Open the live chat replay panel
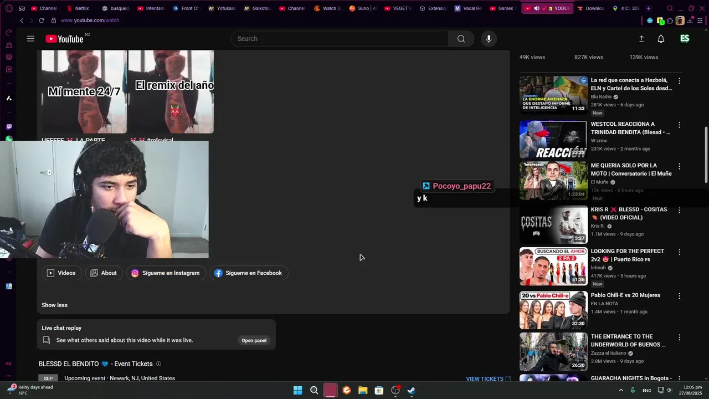Viewport: 709px width, 399px height. (254, 340)
